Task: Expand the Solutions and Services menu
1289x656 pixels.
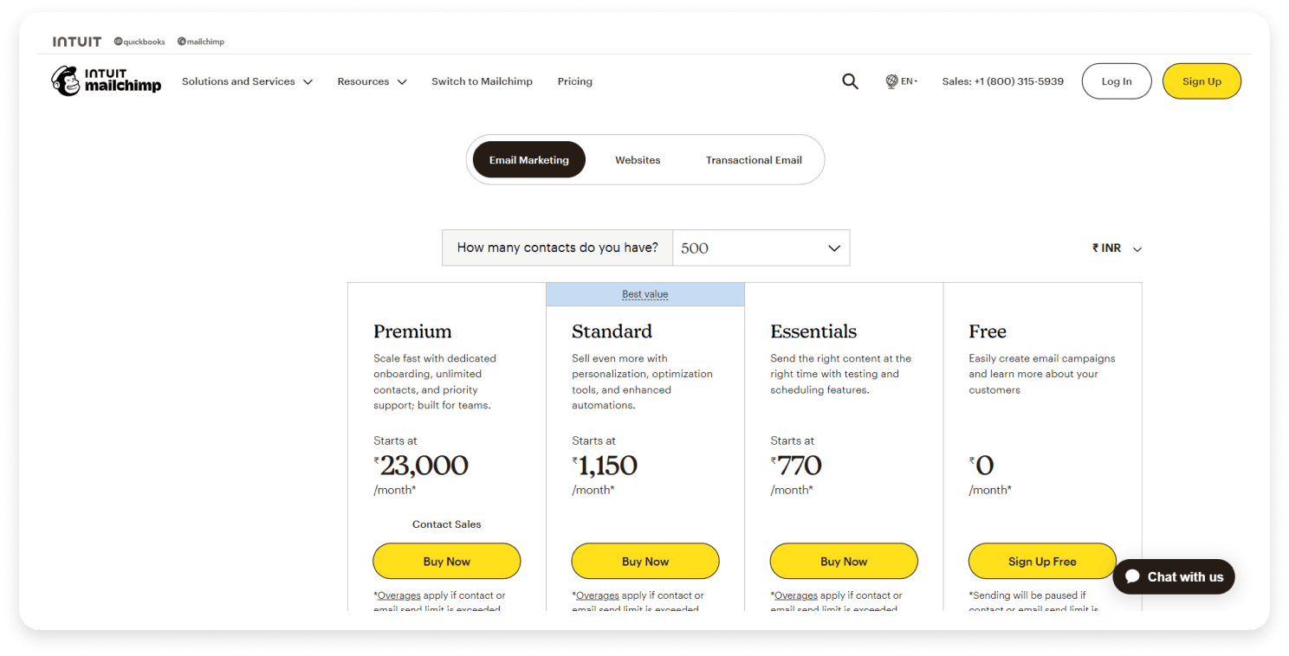Action: (248, 80)
